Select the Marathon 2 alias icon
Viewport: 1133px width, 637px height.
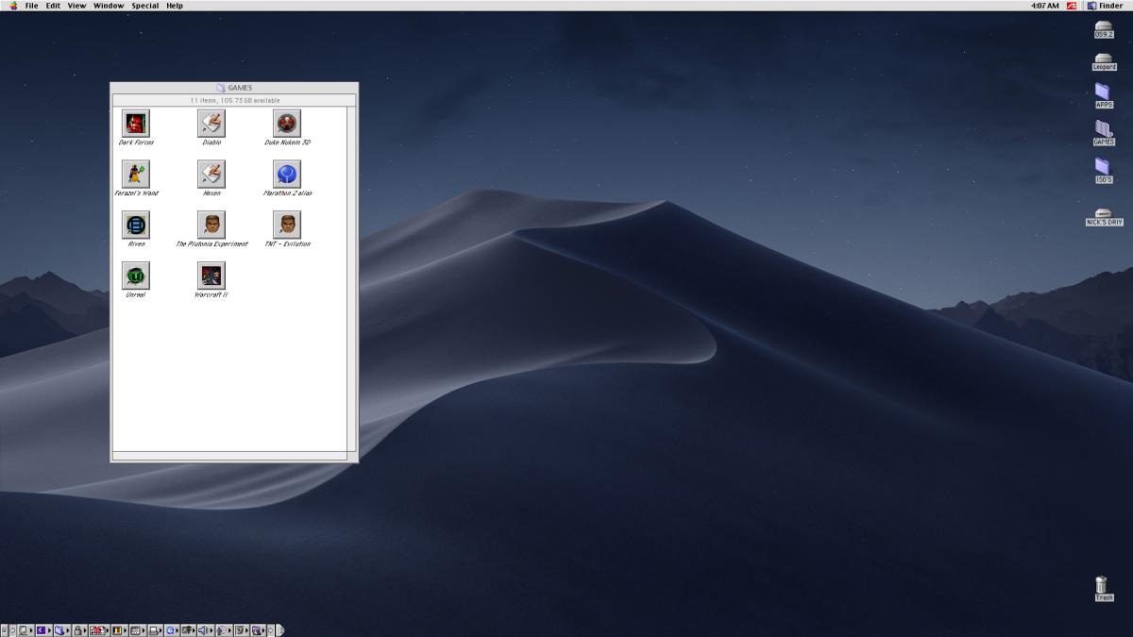(287, 174)
